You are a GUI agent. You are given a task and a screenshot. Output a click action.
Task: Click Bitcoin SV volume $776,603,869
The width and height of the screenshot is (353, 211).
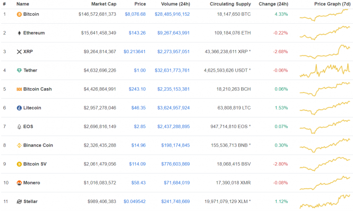[175, 164]
